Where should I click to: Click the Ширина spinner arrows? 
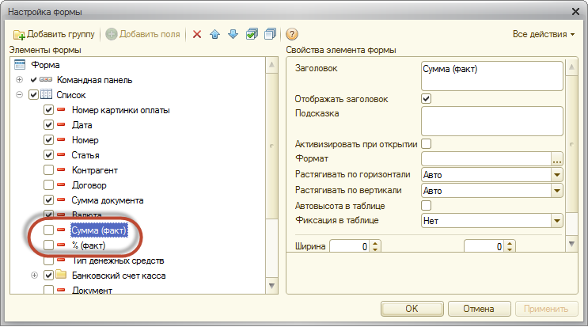(x=375, y=246)
